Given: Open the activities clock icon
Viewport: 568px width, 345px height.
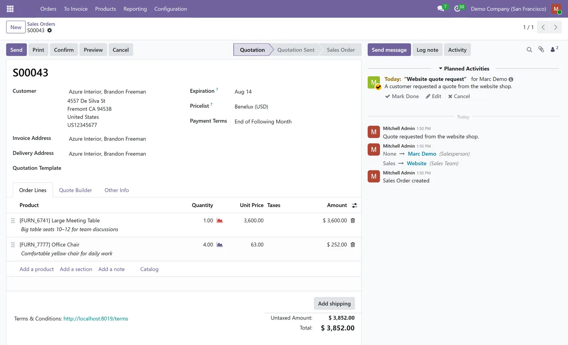Looking at the screenshot, I should (457, 9).
